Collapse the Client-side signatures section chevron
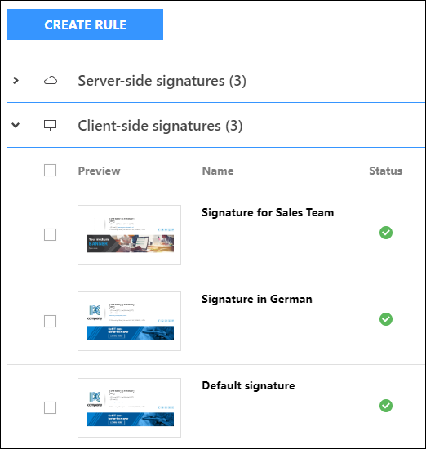426x449 pixels. coord(16,125)
